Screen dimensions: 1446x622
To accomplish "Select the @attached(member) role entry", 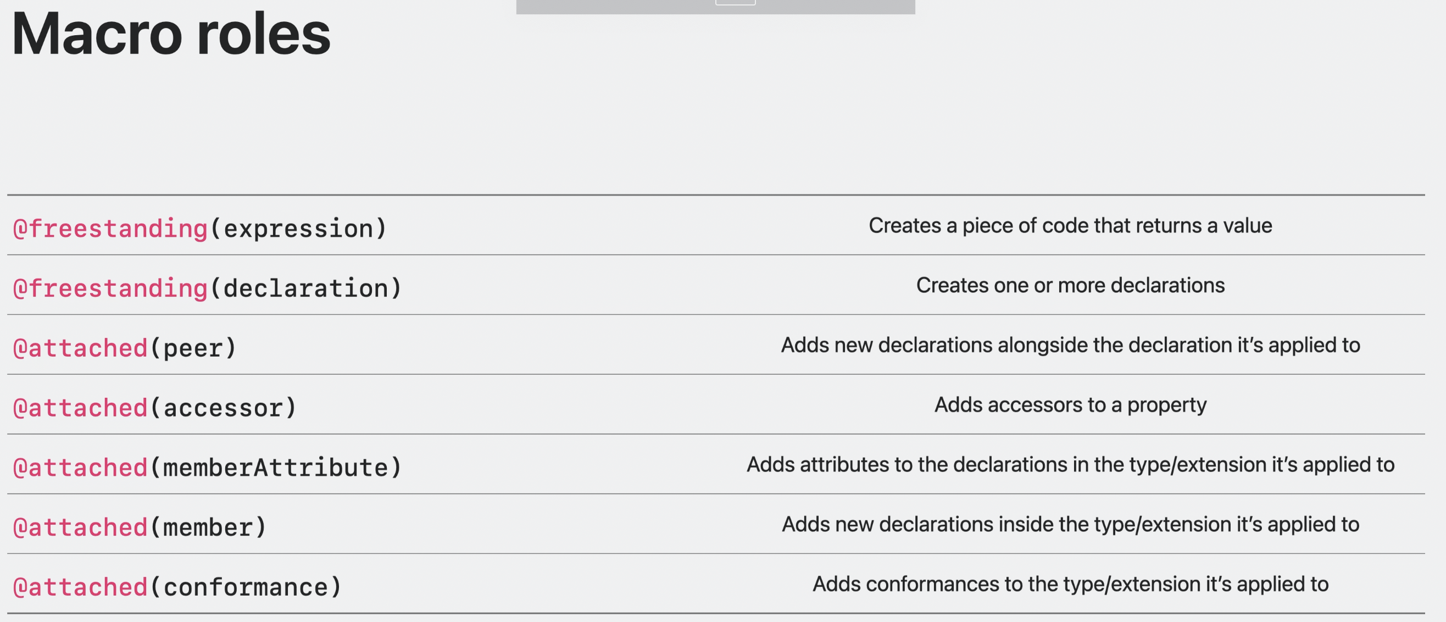I will tap(139, 527).
